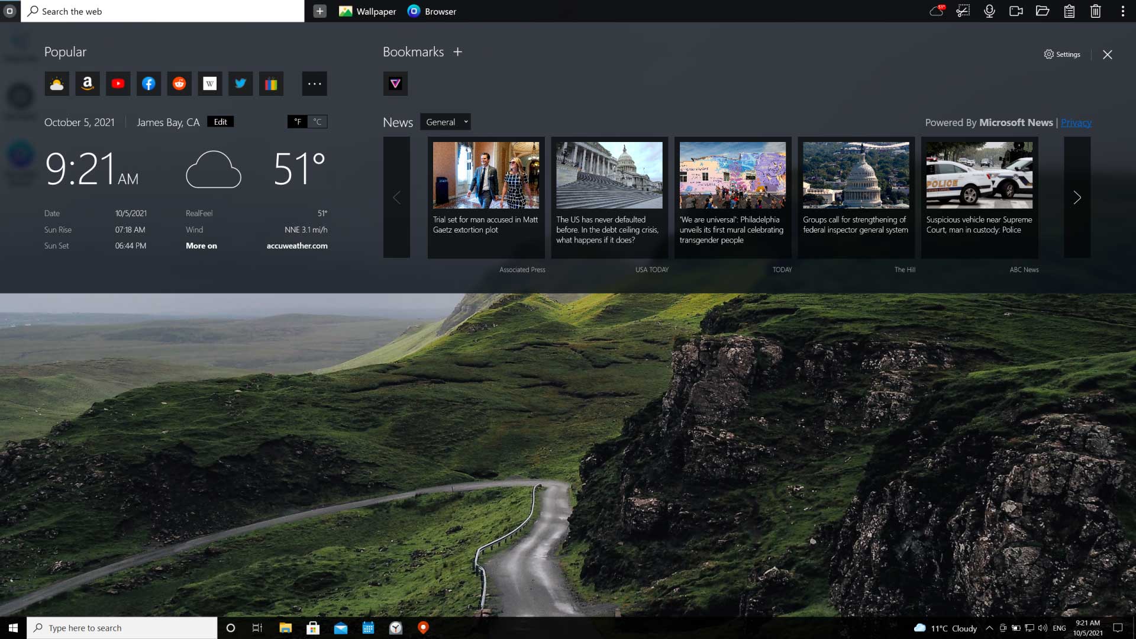Expand the General news category dropdown
Screen dimensions: 1136x639
click(x=446, y=122)
